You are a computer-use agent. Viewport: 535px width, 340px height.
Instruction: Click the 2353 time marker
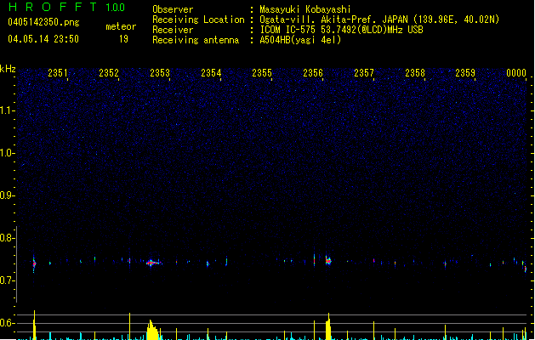pos(160,73)
